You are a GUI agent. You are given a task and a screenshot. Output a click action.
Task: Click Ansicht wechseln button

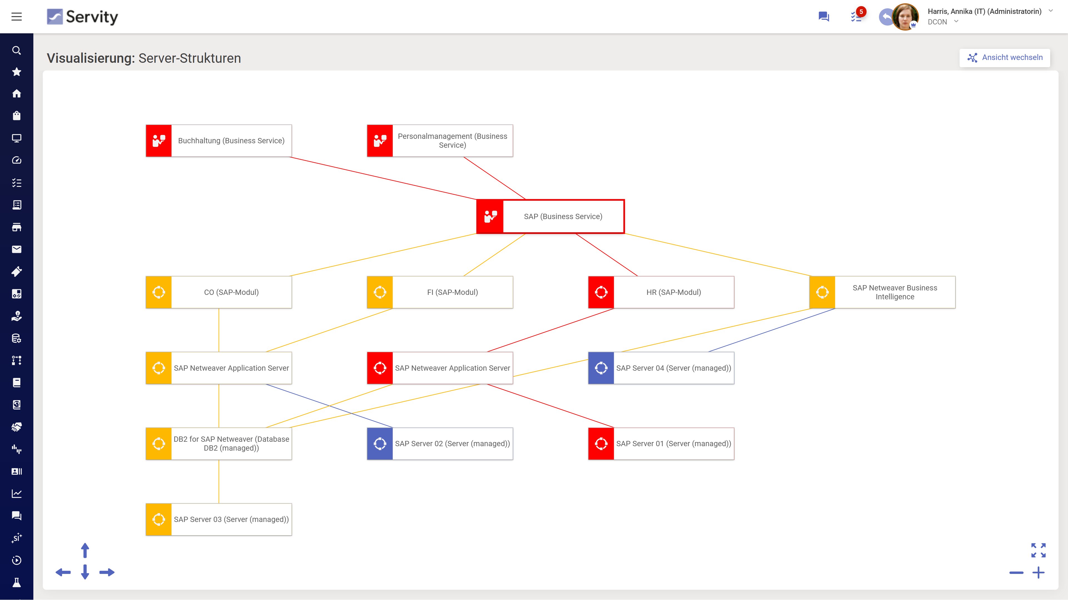pos(1005,57)
